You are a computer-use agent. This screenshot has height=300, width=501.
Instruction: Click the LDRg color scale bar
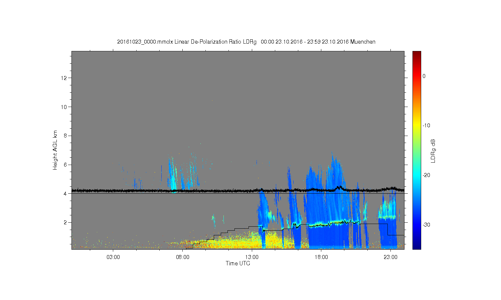417,150
